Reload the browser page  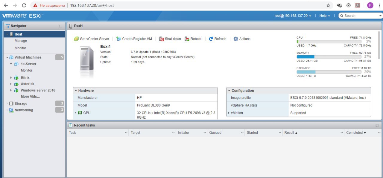click(24, 5)
